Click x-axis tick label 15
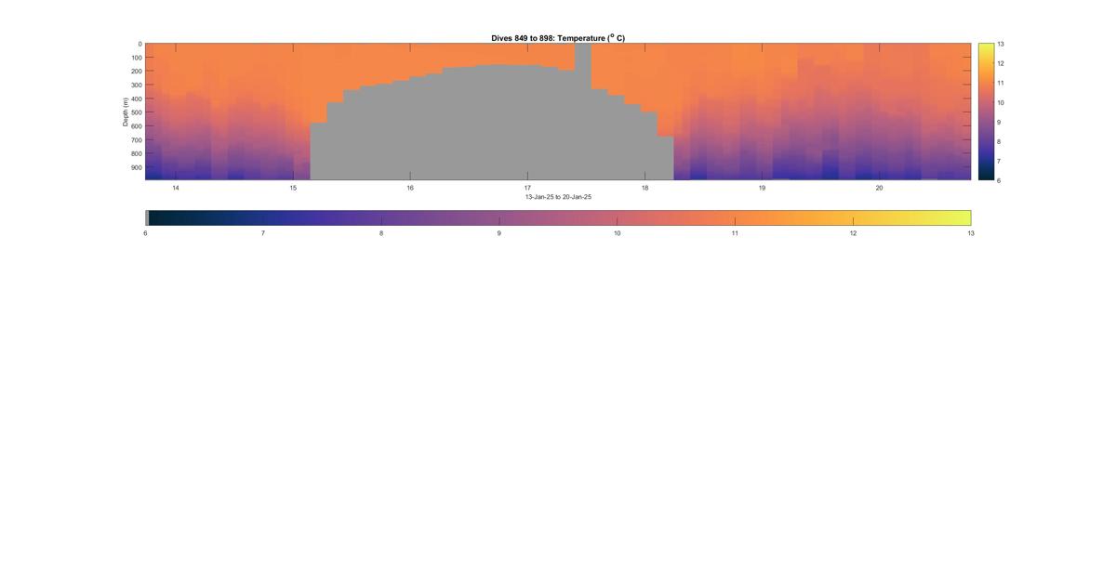Viewport: 1116px width, 578px height. tap(293, 188)
